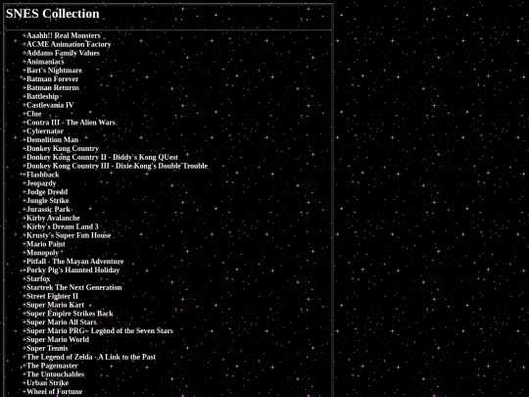This screenshot has width=529, height=397.
Task: Select the Addams Family Values entry
Action: 63,53
